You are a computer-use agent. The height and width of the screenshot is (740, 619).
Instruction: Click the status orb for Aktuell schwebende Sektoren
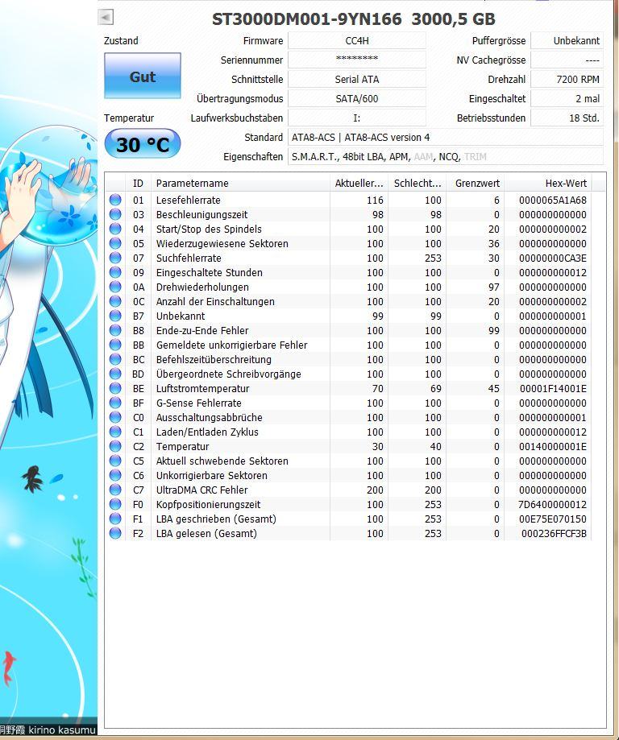pyautogui.click(x=115, y=461)
